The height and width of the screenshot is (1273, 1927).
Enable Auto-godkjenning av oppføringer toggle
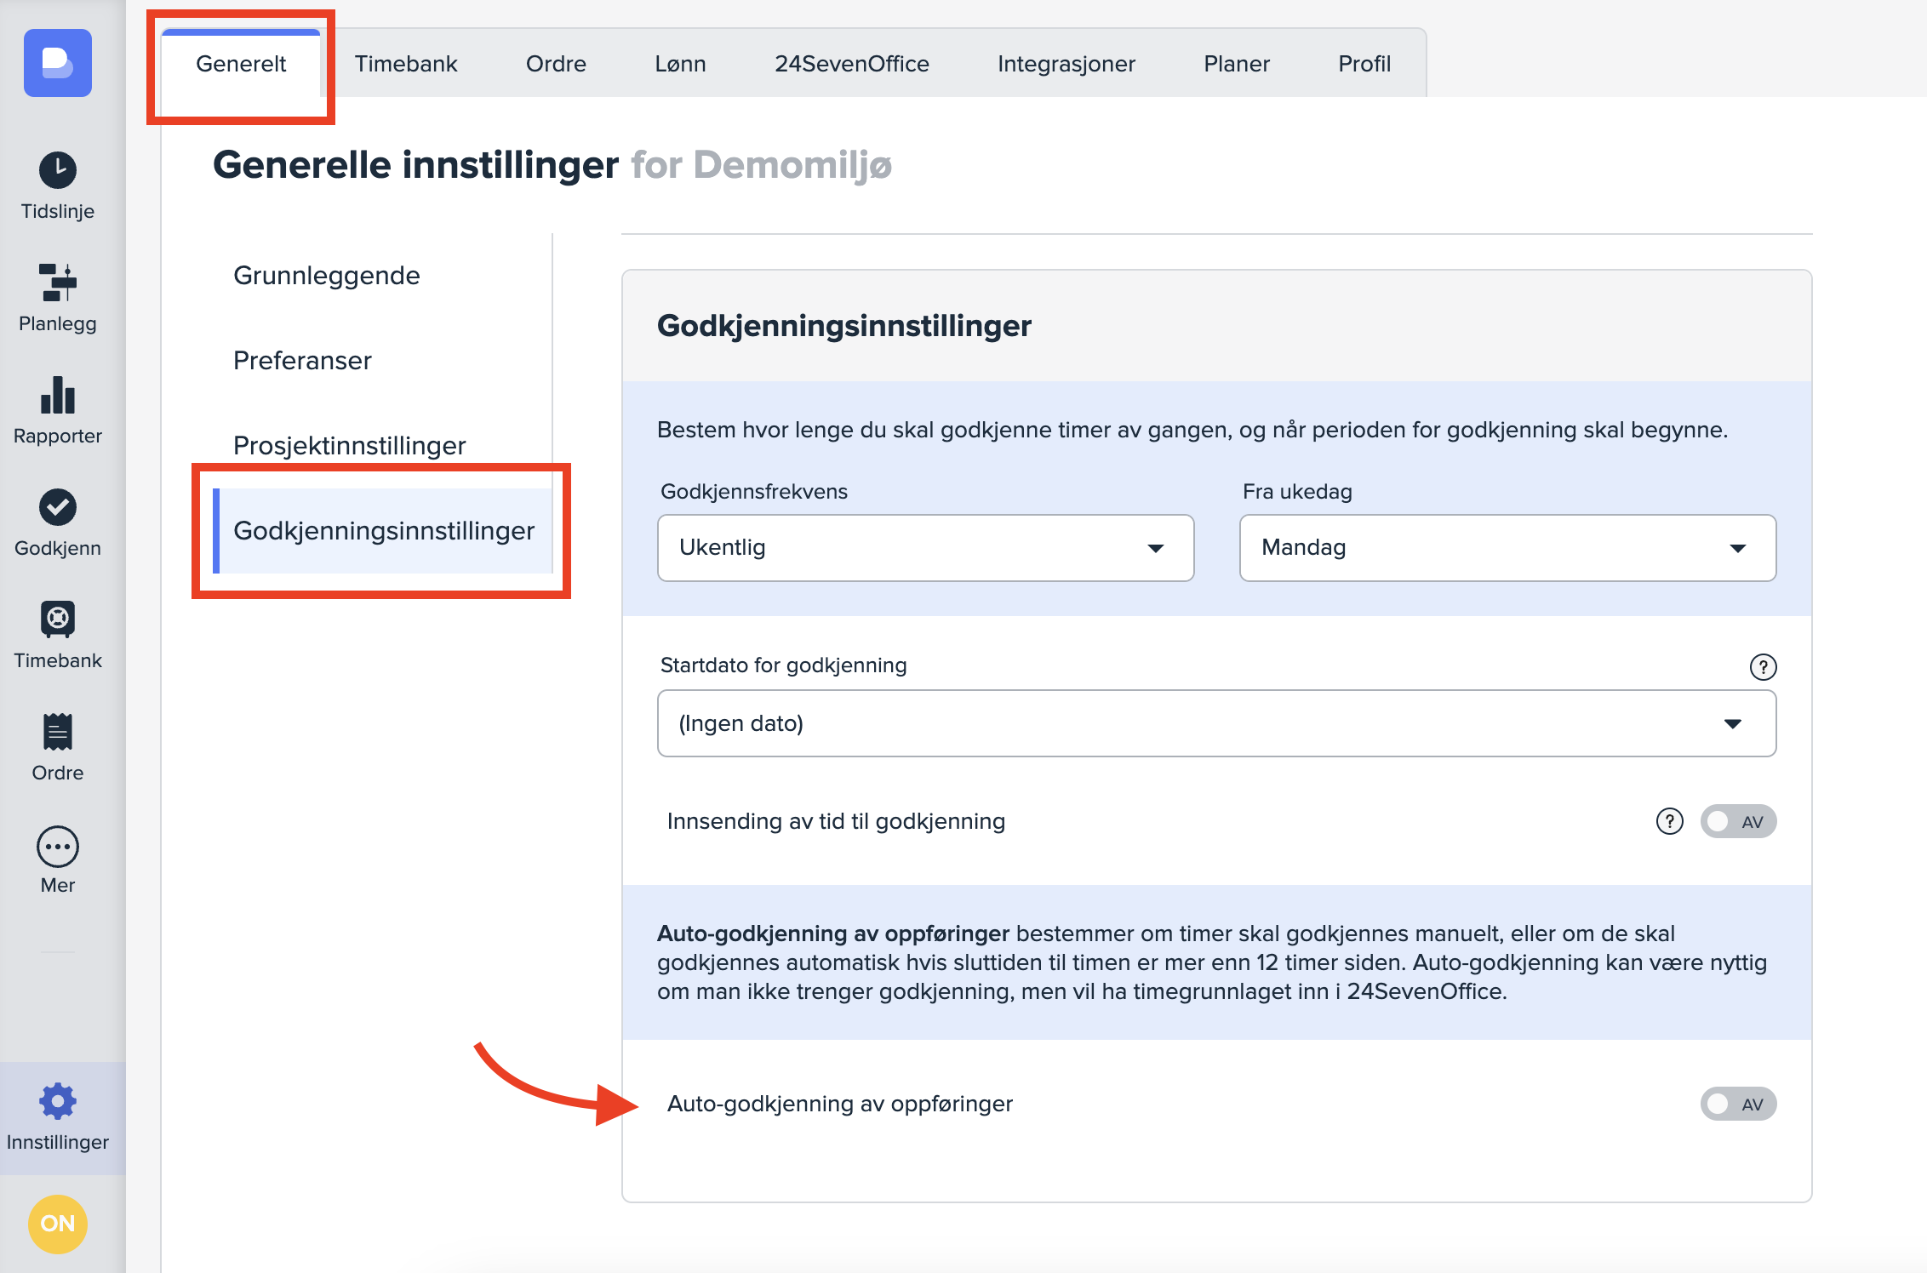pos(1737,1104)
